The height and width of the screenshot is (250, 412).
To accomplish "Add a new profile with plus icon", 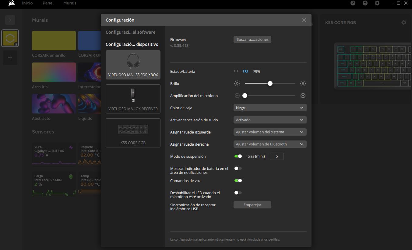I will 10,58.
